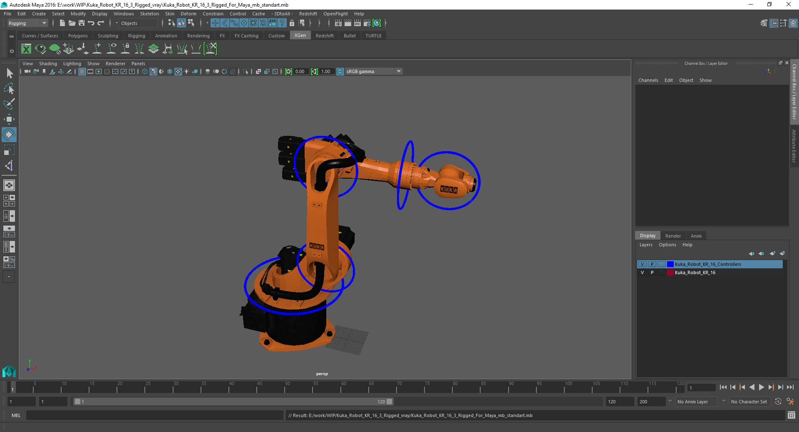Image resolution: width=799 pixels, height=432 pixels.
Task: Click XGen lock guide shelf icon
Action: 125,49
